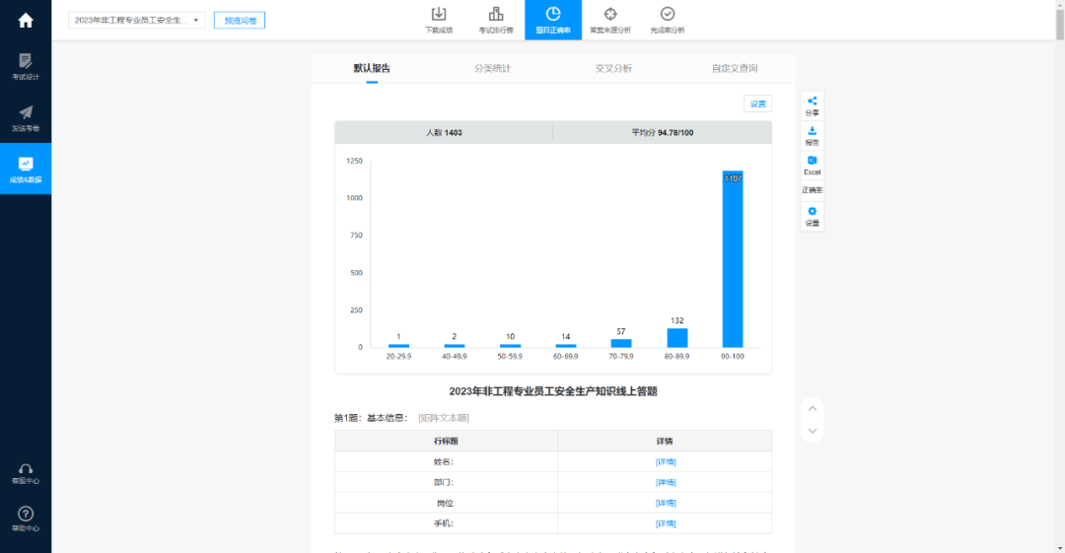Screen dimensions: 1065x553
Task: Open 考试排行榜 exam ranking
Action: coord(496,20)
